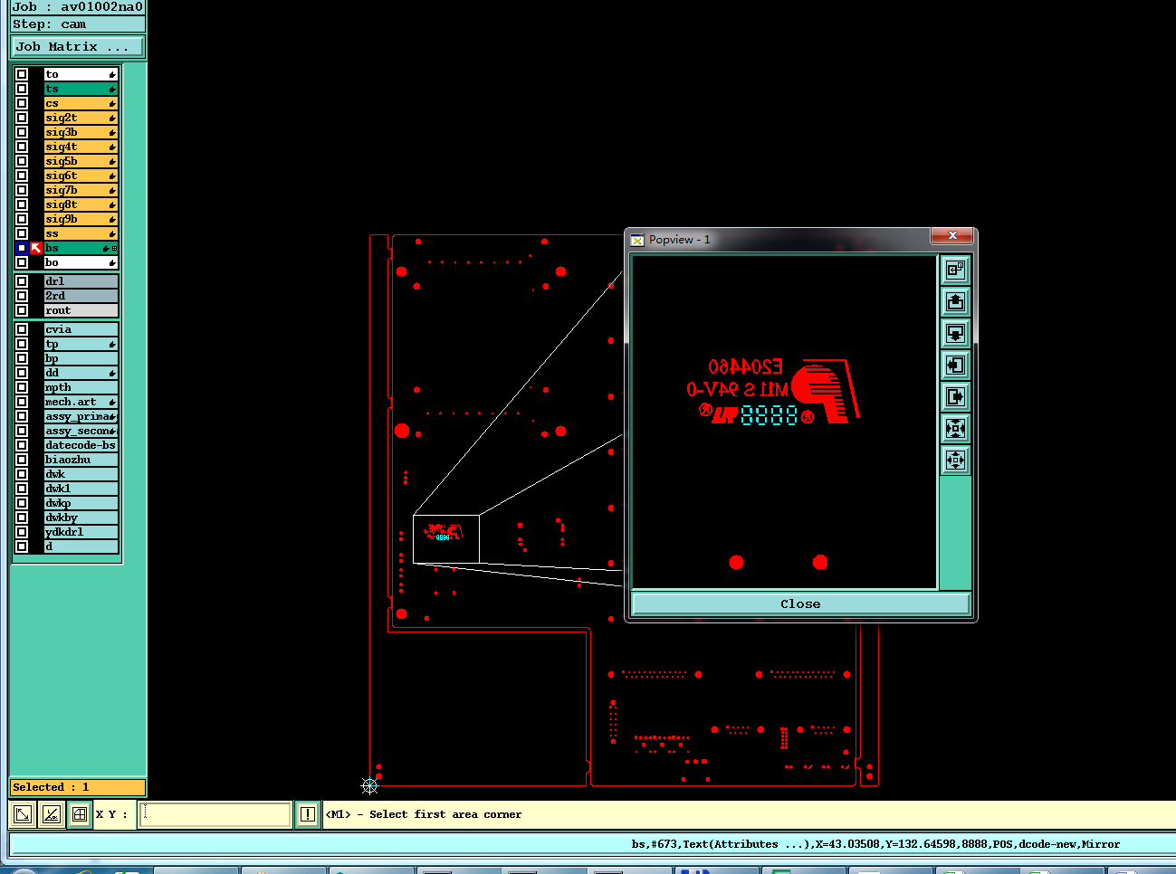Toggle the checkbox for layer drl
Image resolution: width=1176 pixels, height=874 pixels.
coord(22,281)
